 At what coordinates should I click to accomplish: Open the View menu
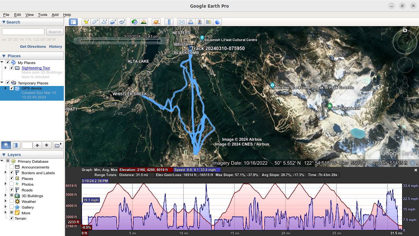pyautogui.click(x=30, y=15)
